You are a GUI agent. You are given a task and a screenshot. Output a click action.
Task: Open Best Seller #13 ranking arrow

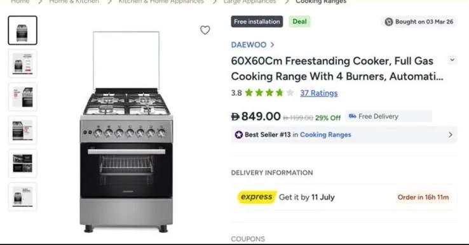point(451,135)
